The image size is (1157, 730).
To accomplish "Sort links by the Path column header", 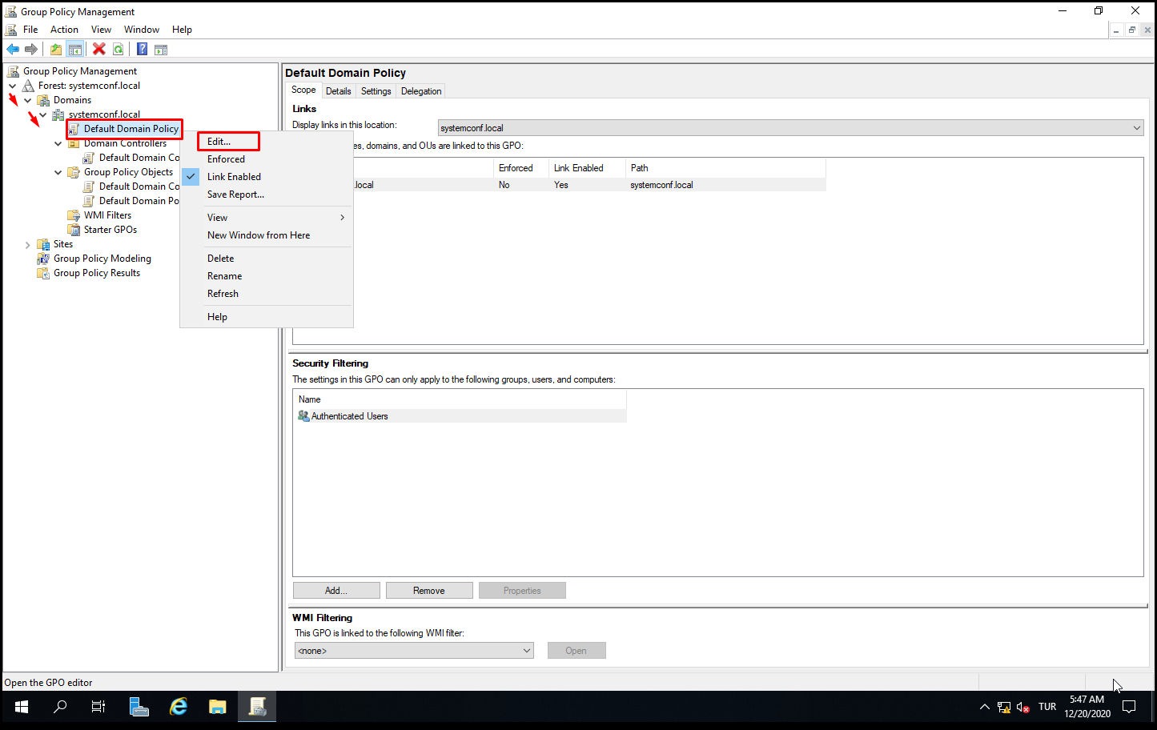I will pos(725,168).
